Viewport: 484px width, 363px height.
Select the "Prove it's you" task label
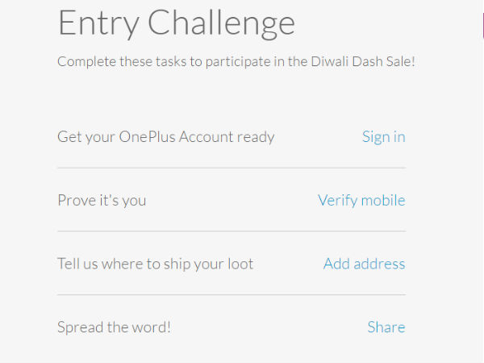(102, 200)
